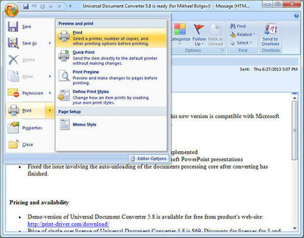Choose Properties in the Office menu
This screenshot has width=304, height=238.
(x=30, y=128)
